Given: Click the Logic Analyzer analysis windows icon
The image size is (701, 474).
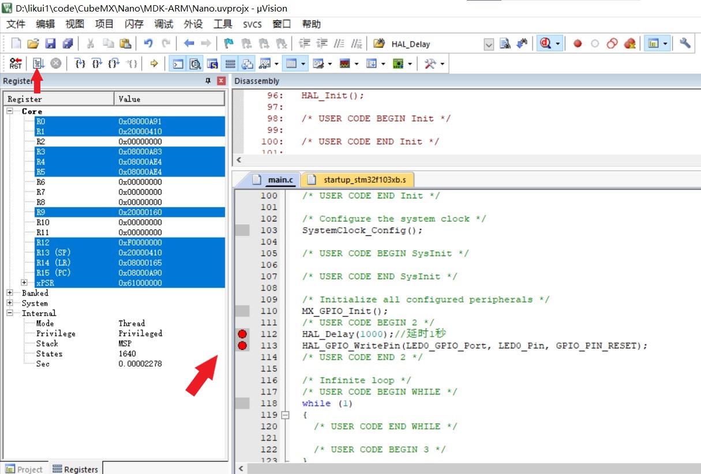Looking at the screenshot, I should [x=345, y=63].
